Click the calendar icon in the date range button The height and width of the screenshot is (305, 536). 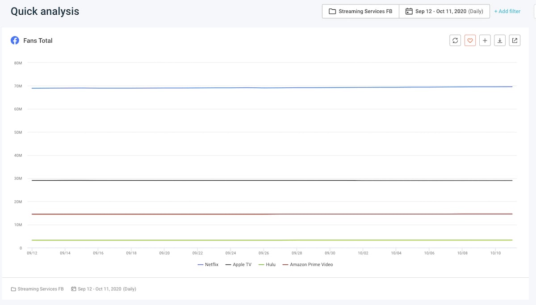[409, 11]
